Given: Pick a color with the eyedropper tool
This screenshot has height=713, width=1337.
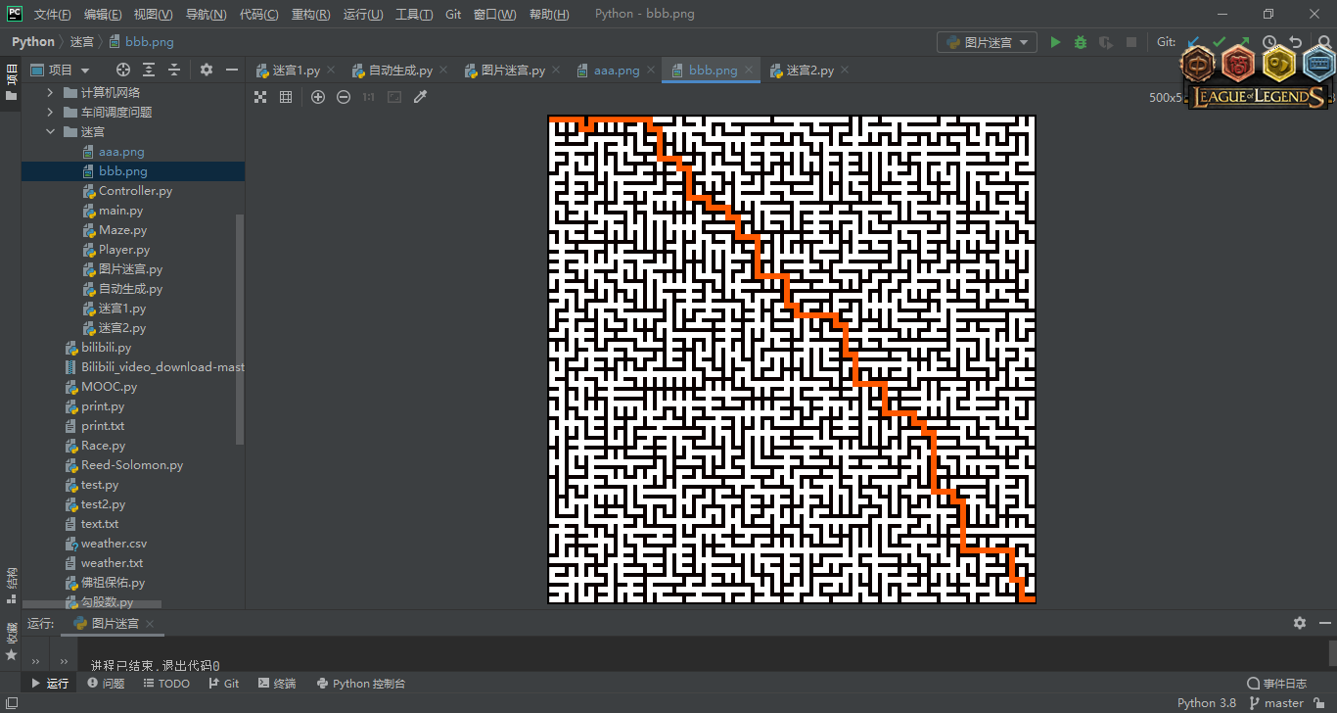Looking at the screenshot, I should click(421, 97).
